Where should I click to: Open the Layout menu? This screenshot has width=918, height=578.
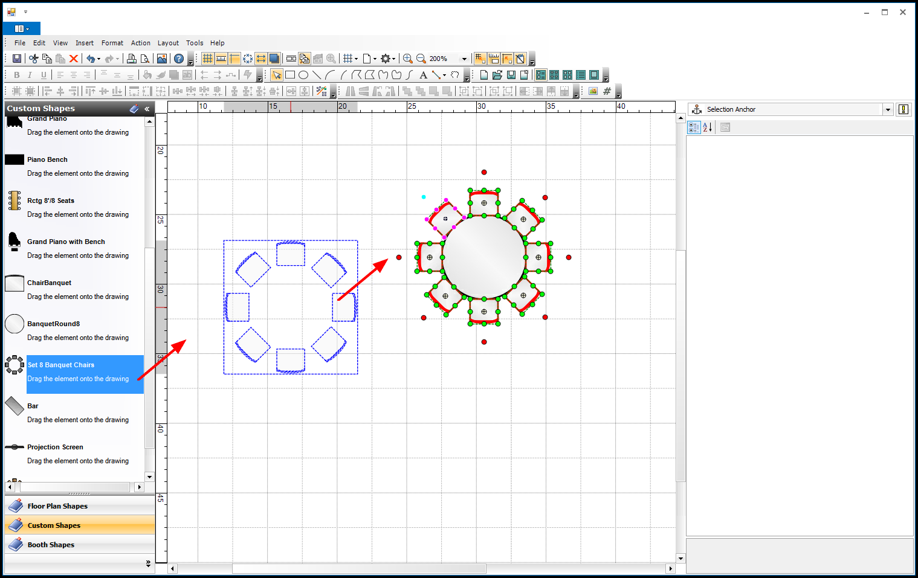[168, 43]
